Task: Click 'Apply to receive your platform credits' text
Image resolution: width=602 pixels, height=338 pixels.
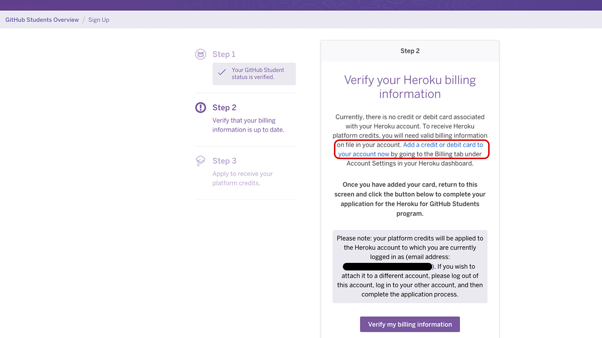Action: [x=242, y=178]
